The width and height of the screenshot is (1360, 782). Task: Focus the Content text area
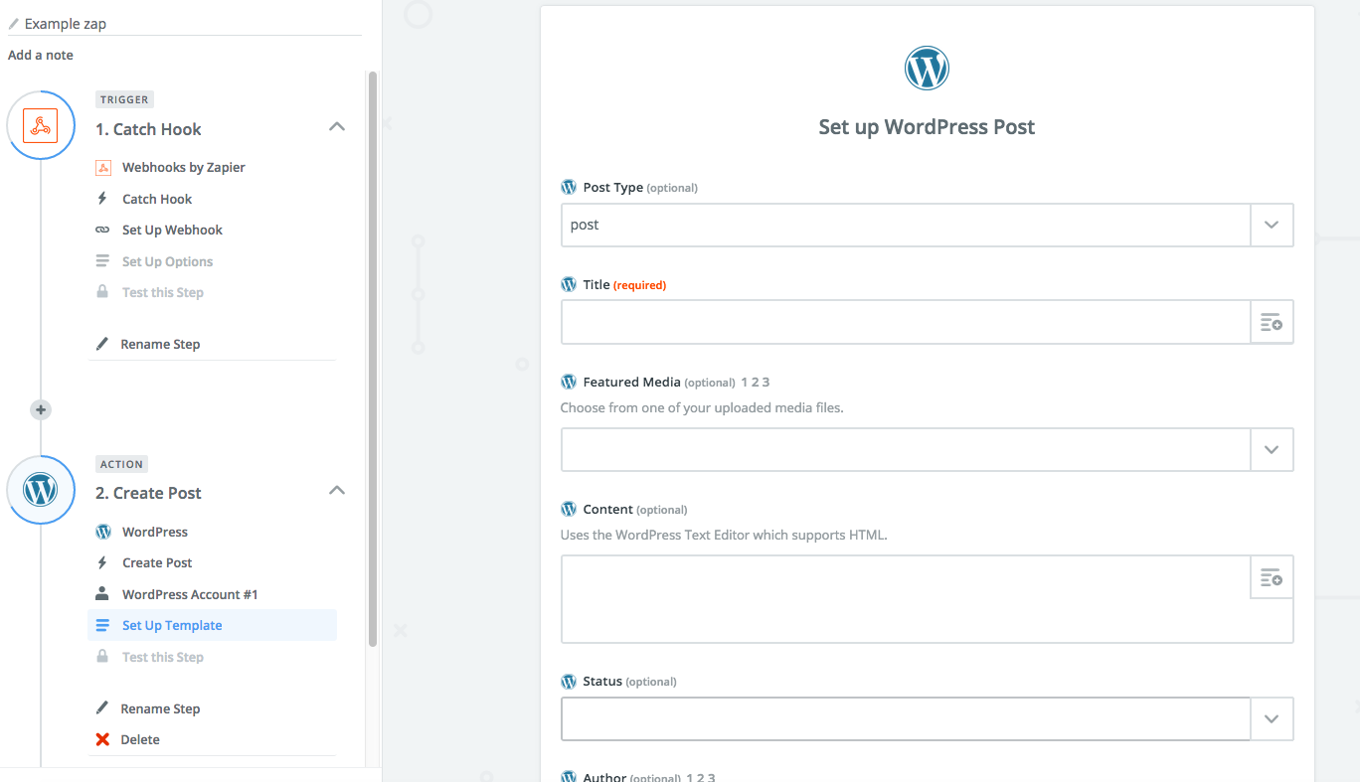click(x=927, y=599)
